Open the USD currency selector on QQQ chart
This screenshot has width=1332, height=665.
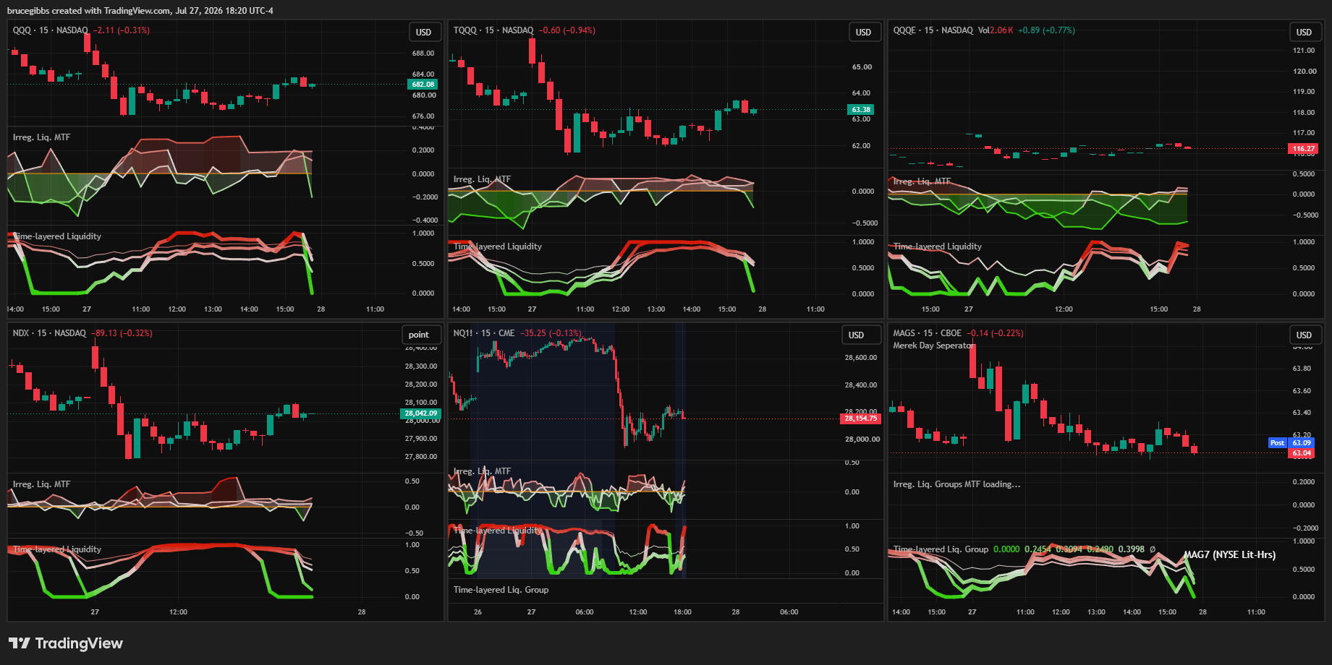pos(423,33)
